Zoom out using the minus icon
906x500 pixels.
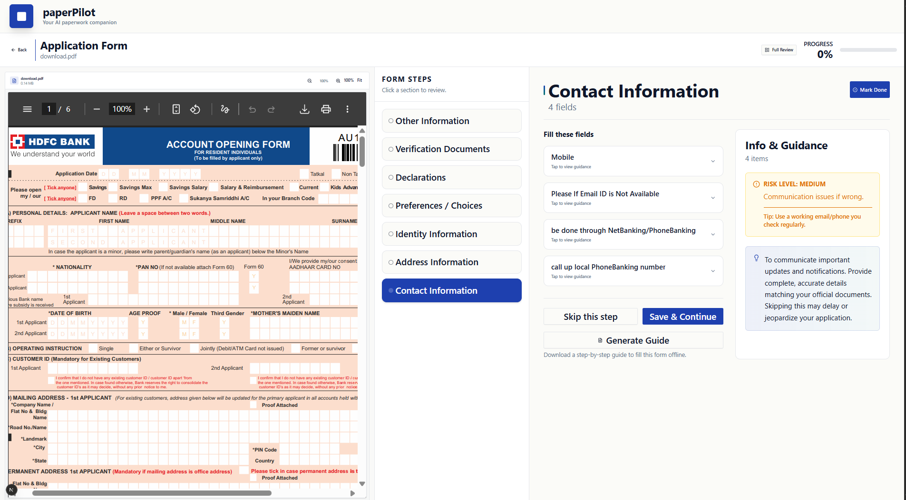[x=97, y=109]
